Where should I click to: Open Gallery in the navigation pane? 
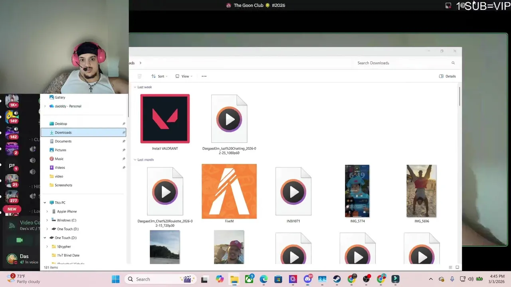pyautogui.click(x=57, y=97)
